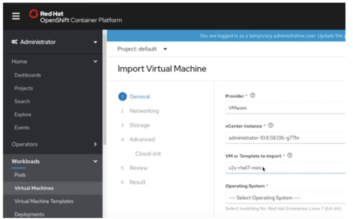This screenshot has width=353, height=219.
Task: Click the Administrator perspective gear icon
Action: [x=14, y=42]
